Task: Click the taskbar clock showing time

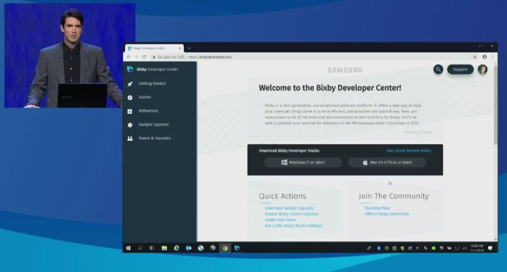Action: [477, 248]
